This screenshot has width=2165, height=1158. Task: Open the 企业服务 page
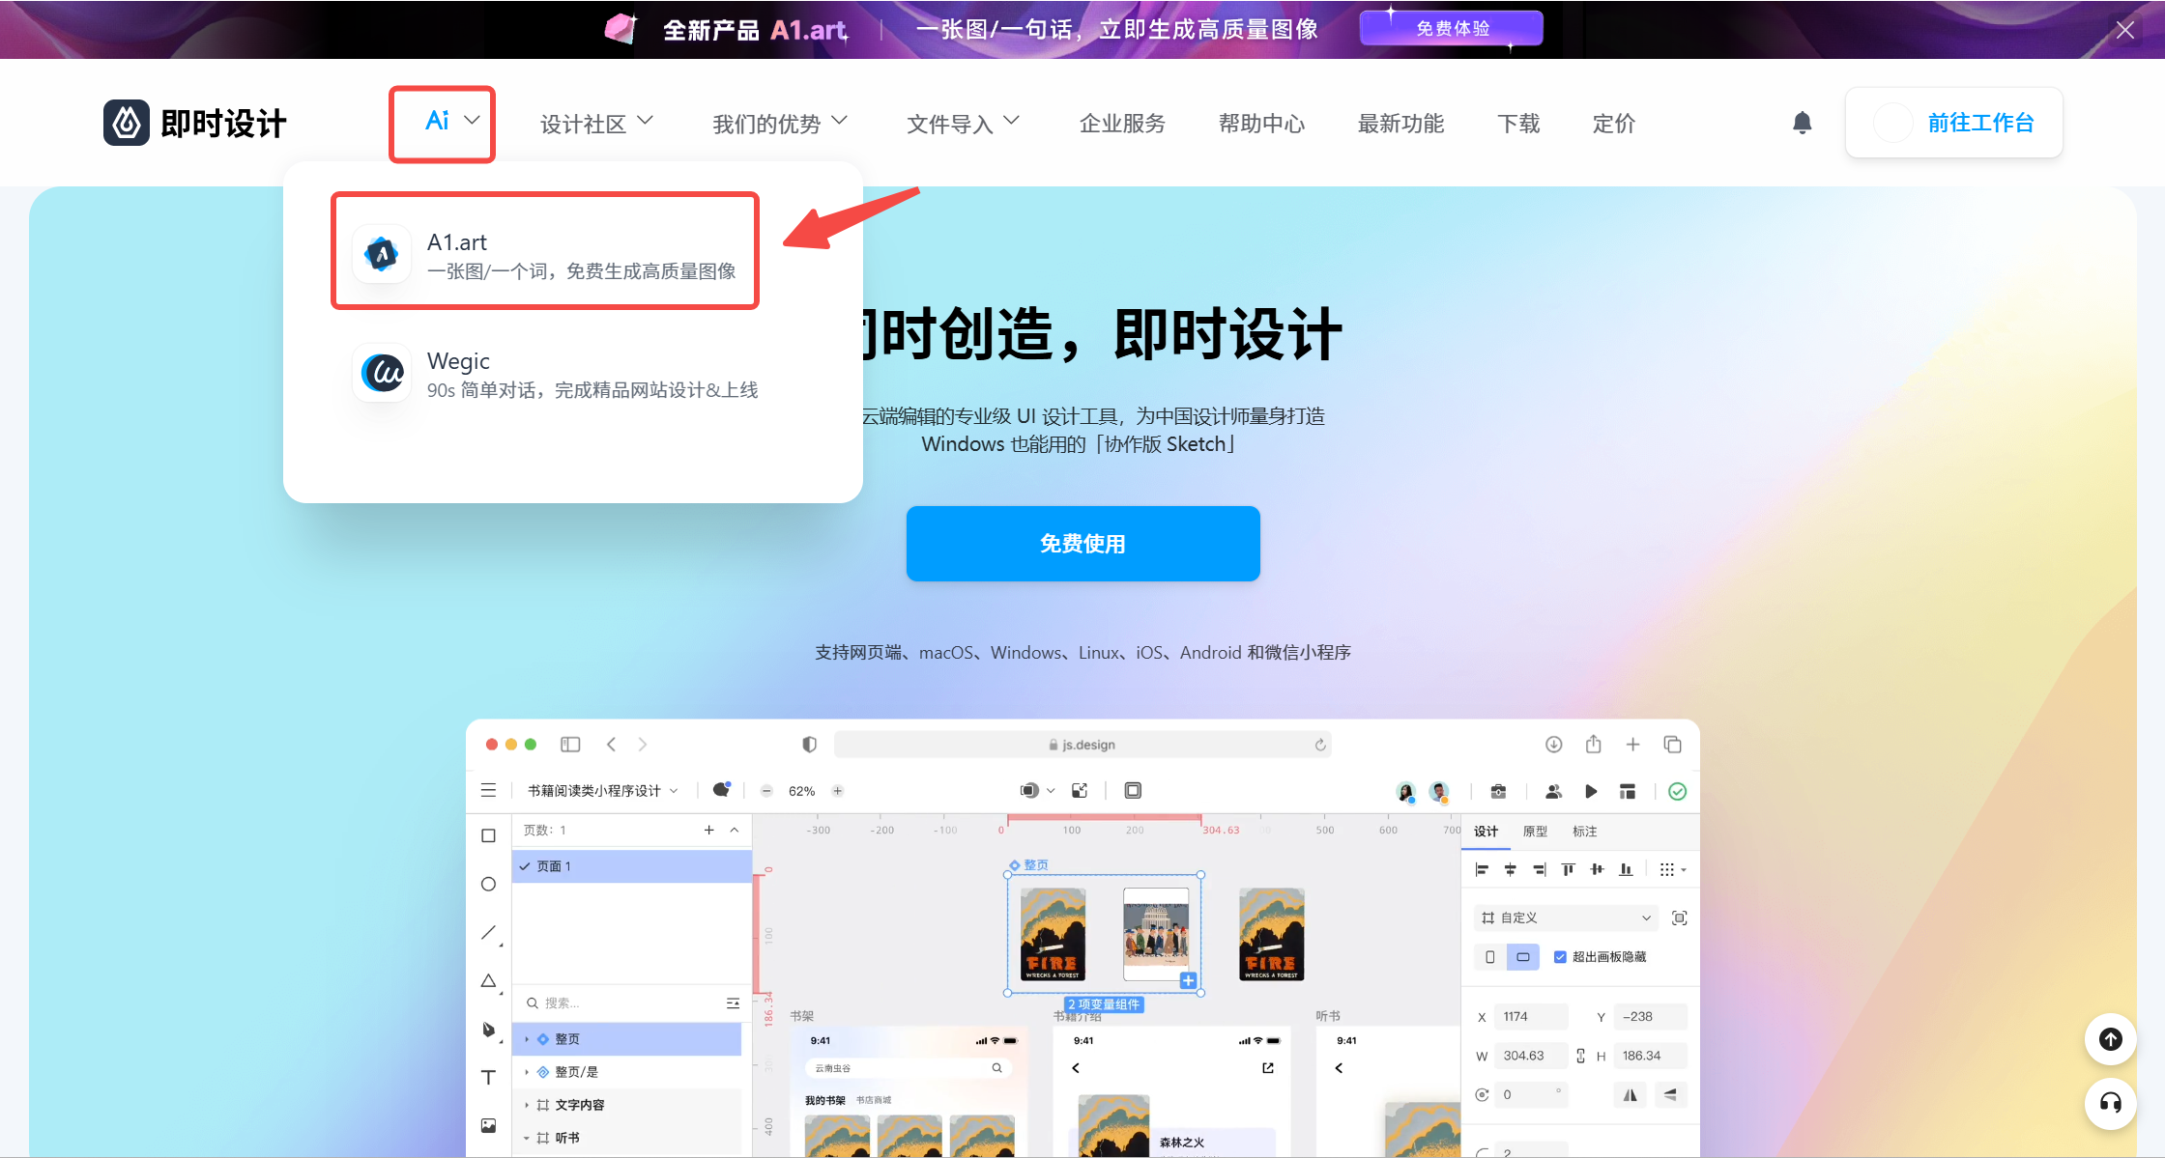[1122, 123]
